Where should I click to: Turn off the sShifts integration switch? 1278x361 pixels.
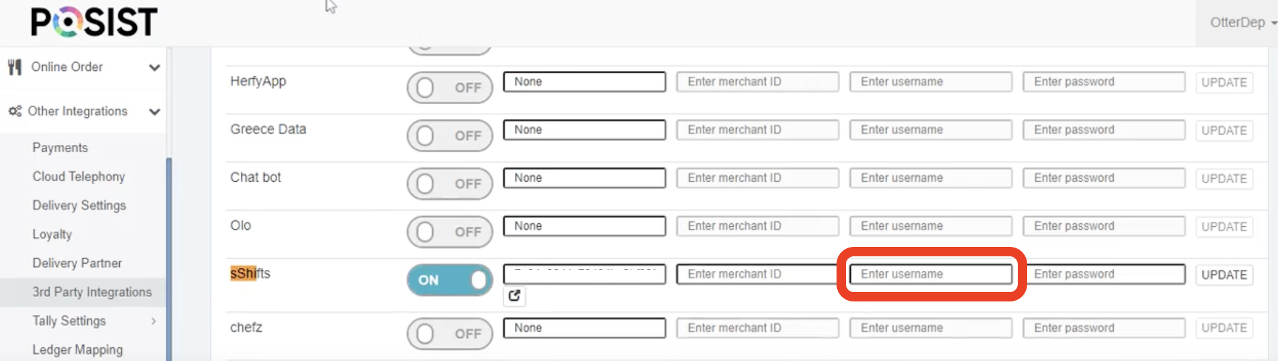pyautogui.click(x=450, y=280)
